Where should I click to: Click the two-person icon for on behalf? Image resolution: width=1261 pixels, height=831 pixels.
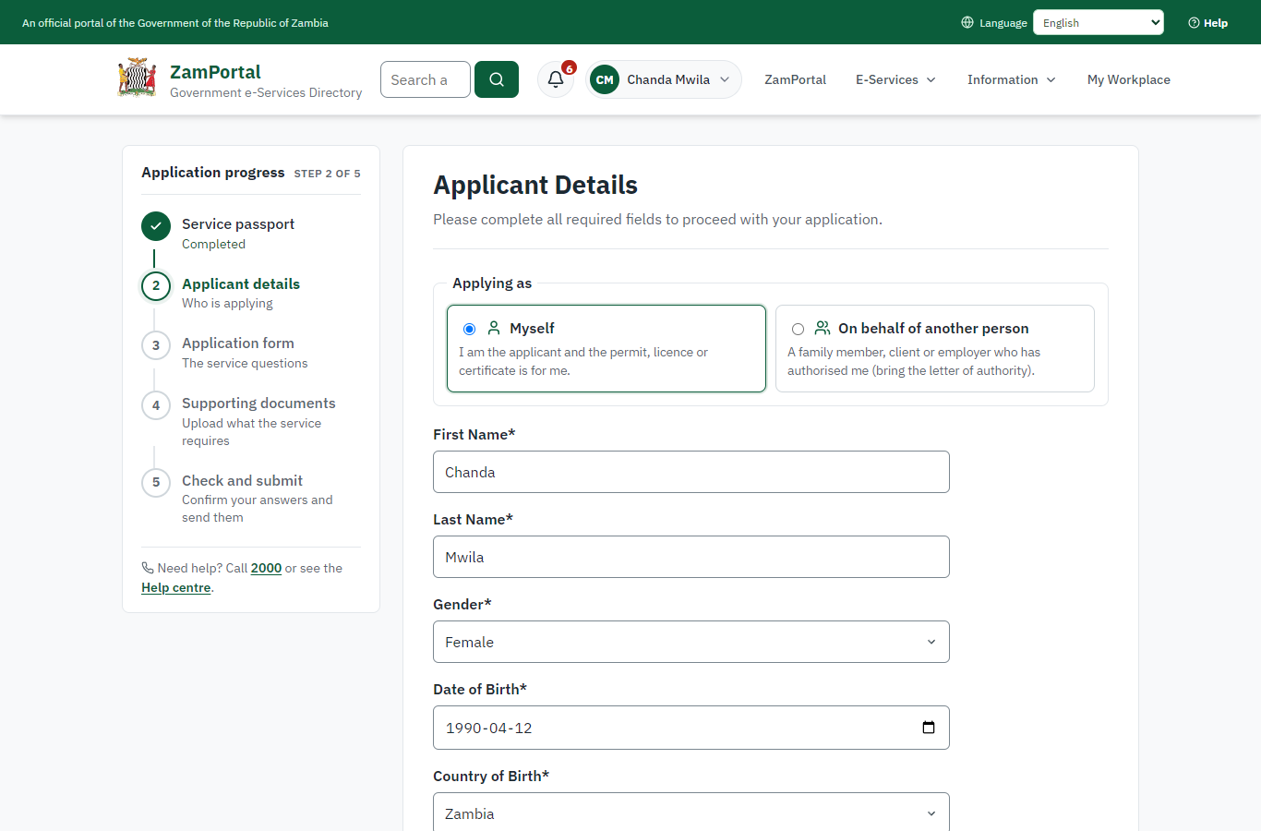pyautogui.click(x=823, y=328)
